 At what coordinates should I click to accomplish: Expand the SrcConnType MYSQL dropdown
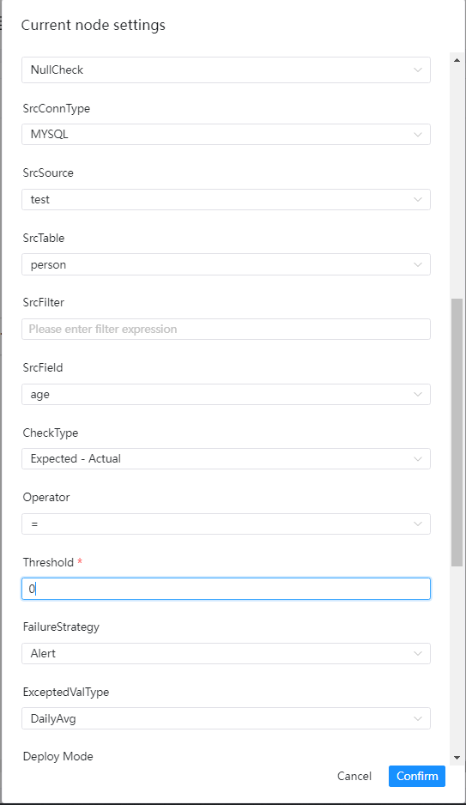226,135
